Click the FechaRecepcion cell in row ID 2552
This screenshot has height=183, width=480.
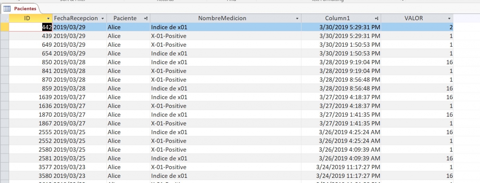79,141
